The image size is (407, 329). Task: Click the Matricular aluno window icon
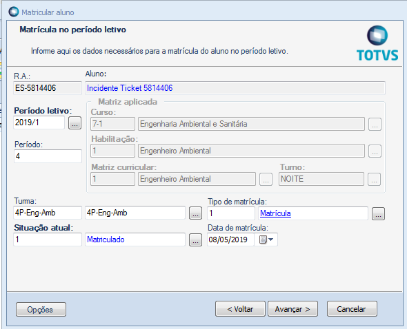[x=14, y=12]
